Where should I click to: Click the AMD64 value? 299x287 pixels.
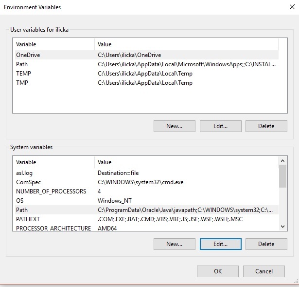pyautogui.click(x=107, y=228)
